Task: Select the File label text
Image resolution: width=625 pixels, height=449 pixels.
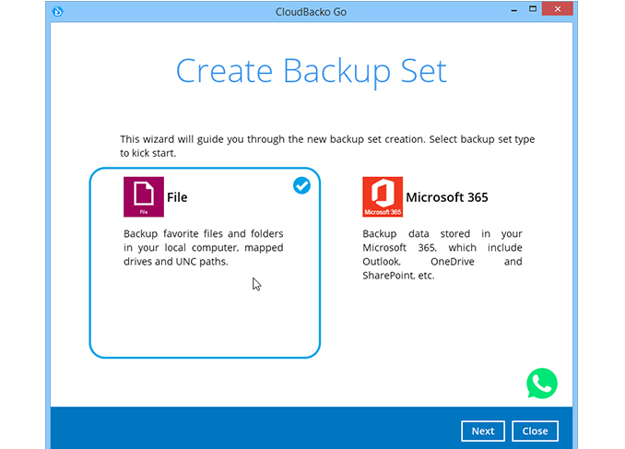Action: click(x=177, y=197)
